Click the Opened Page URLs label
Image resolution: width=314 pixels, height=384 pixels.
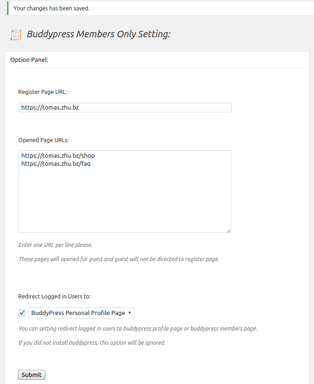(44, 140)
